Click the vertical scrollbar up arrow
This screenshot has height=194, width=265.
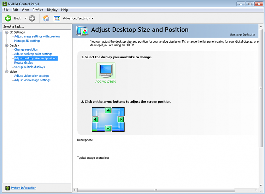pos(261,27)
